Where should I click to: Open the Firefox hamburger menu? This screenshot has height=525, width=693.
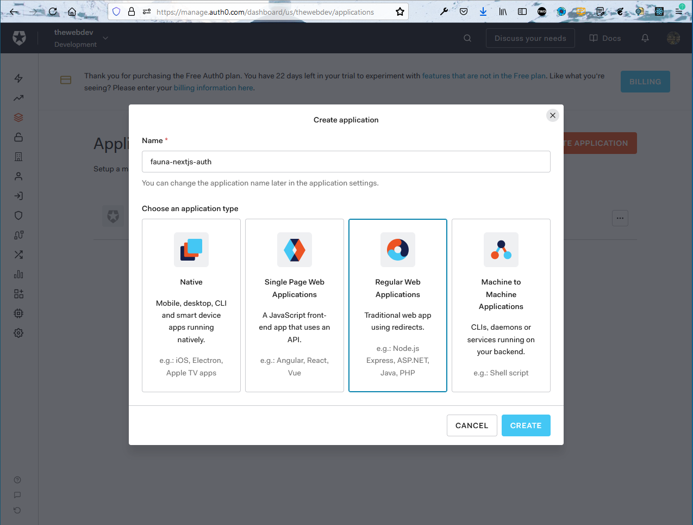click(679, 11)
